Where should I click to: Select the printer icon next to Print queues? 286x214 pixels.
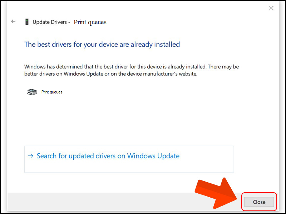(31, 92)
